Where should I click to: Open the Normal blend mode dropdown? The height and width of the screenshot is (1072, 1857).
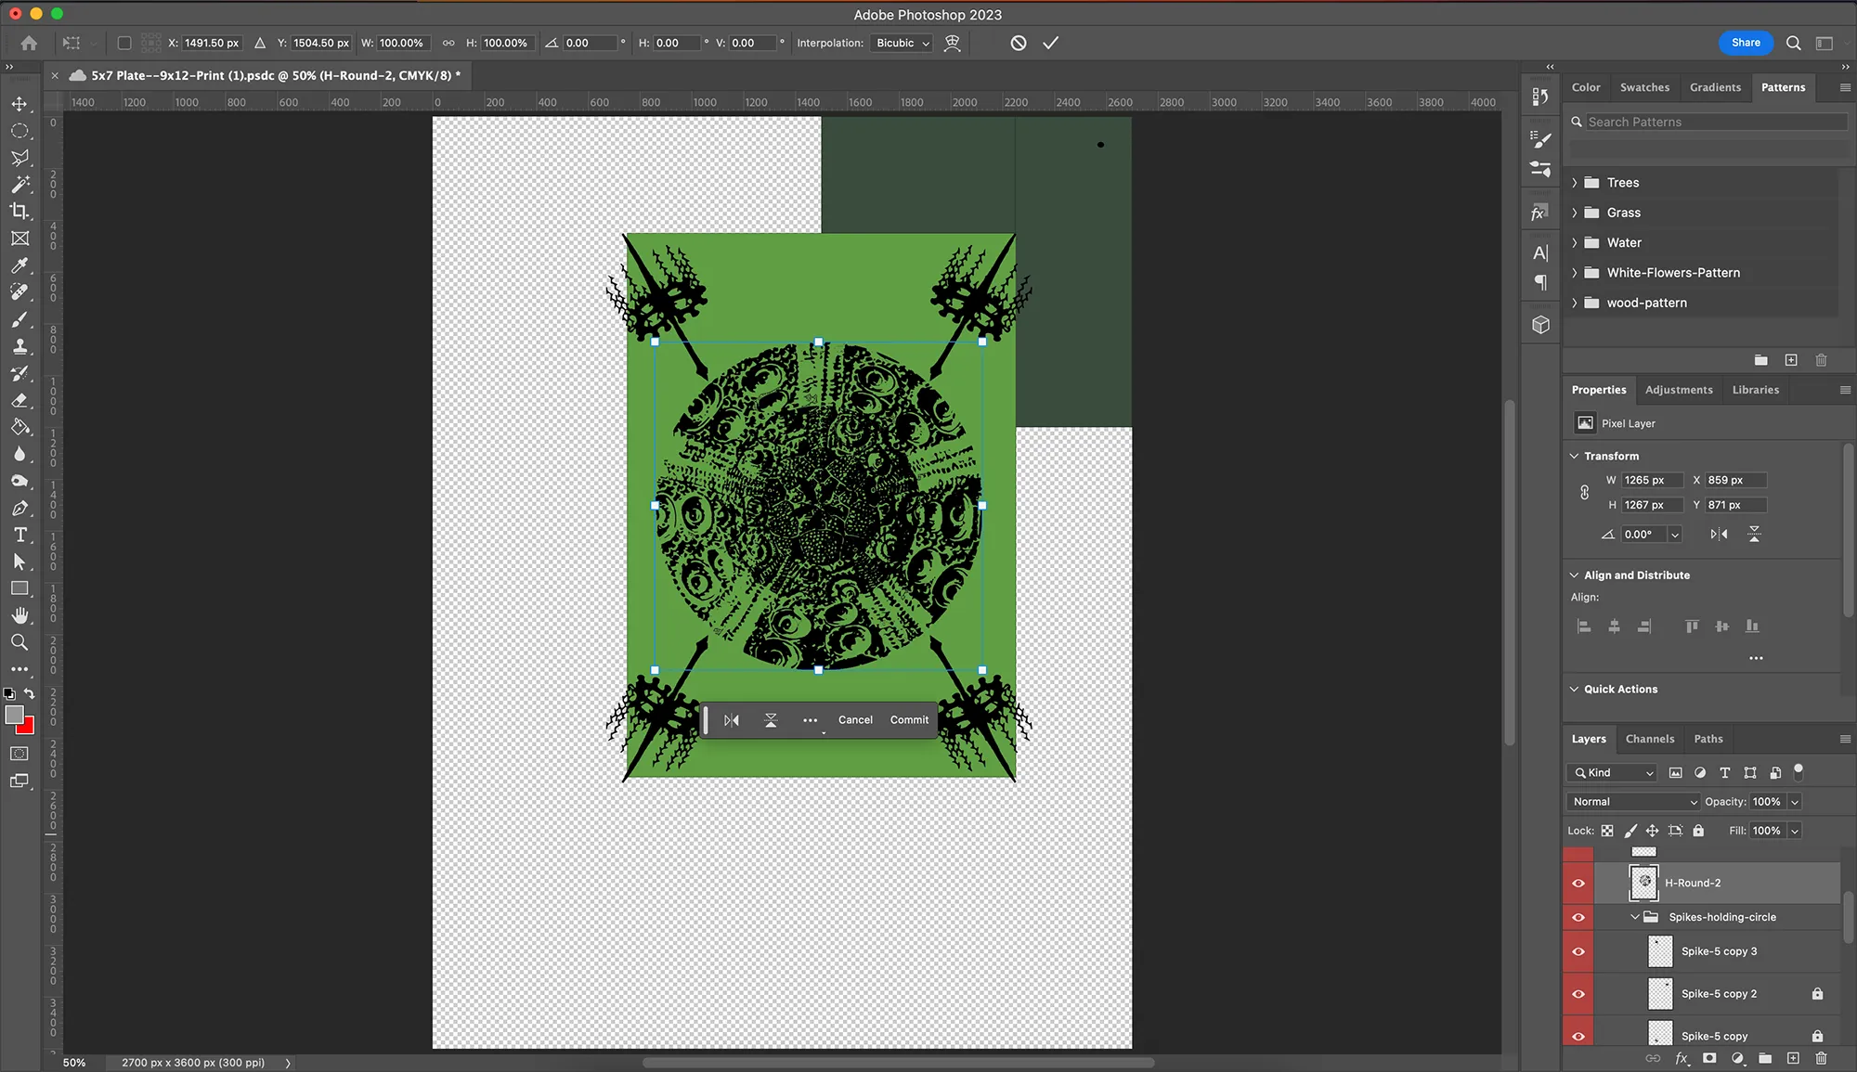(1634, 802)
